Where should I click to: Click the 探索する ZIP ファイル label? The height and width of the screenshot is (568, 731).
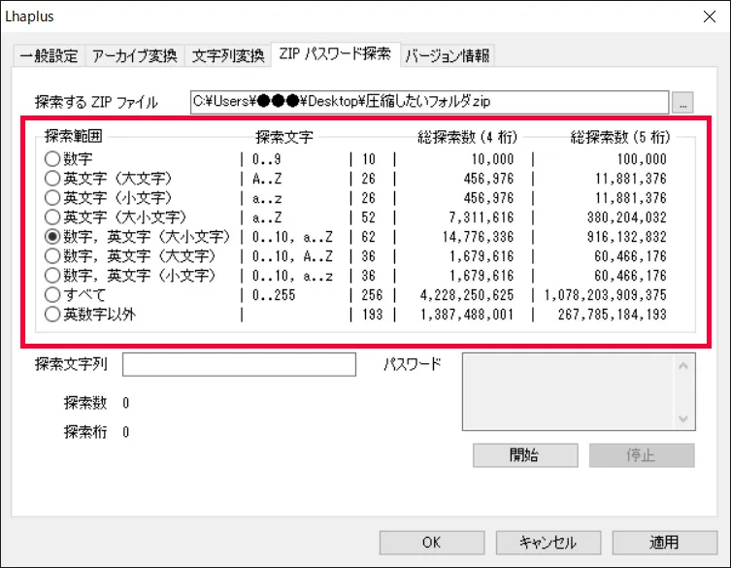[96, 103]
